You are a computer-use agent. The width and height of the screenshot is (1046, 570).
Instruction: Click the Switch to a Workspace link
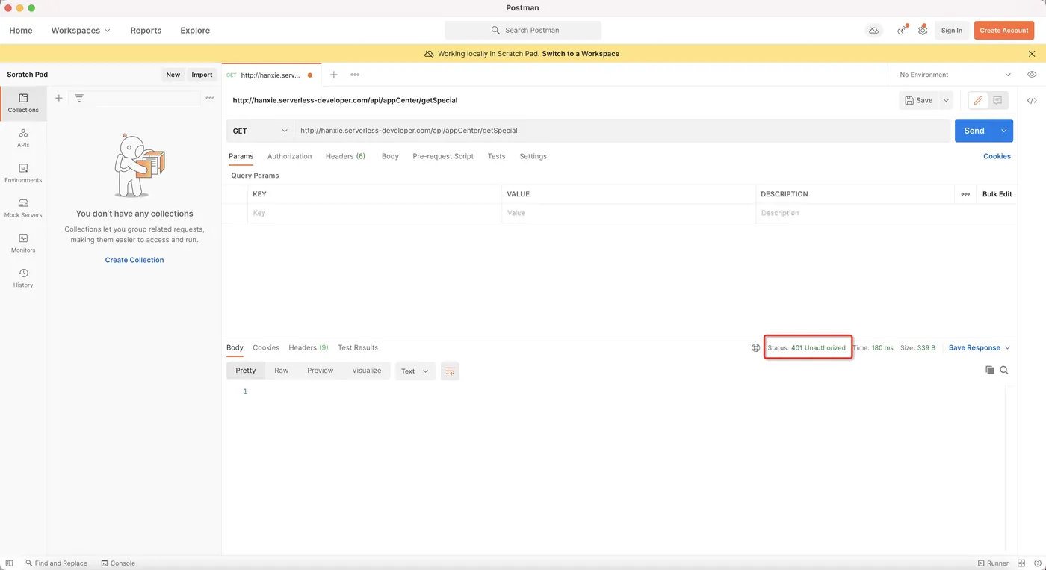pyautogui.click(x=581, y=54)
